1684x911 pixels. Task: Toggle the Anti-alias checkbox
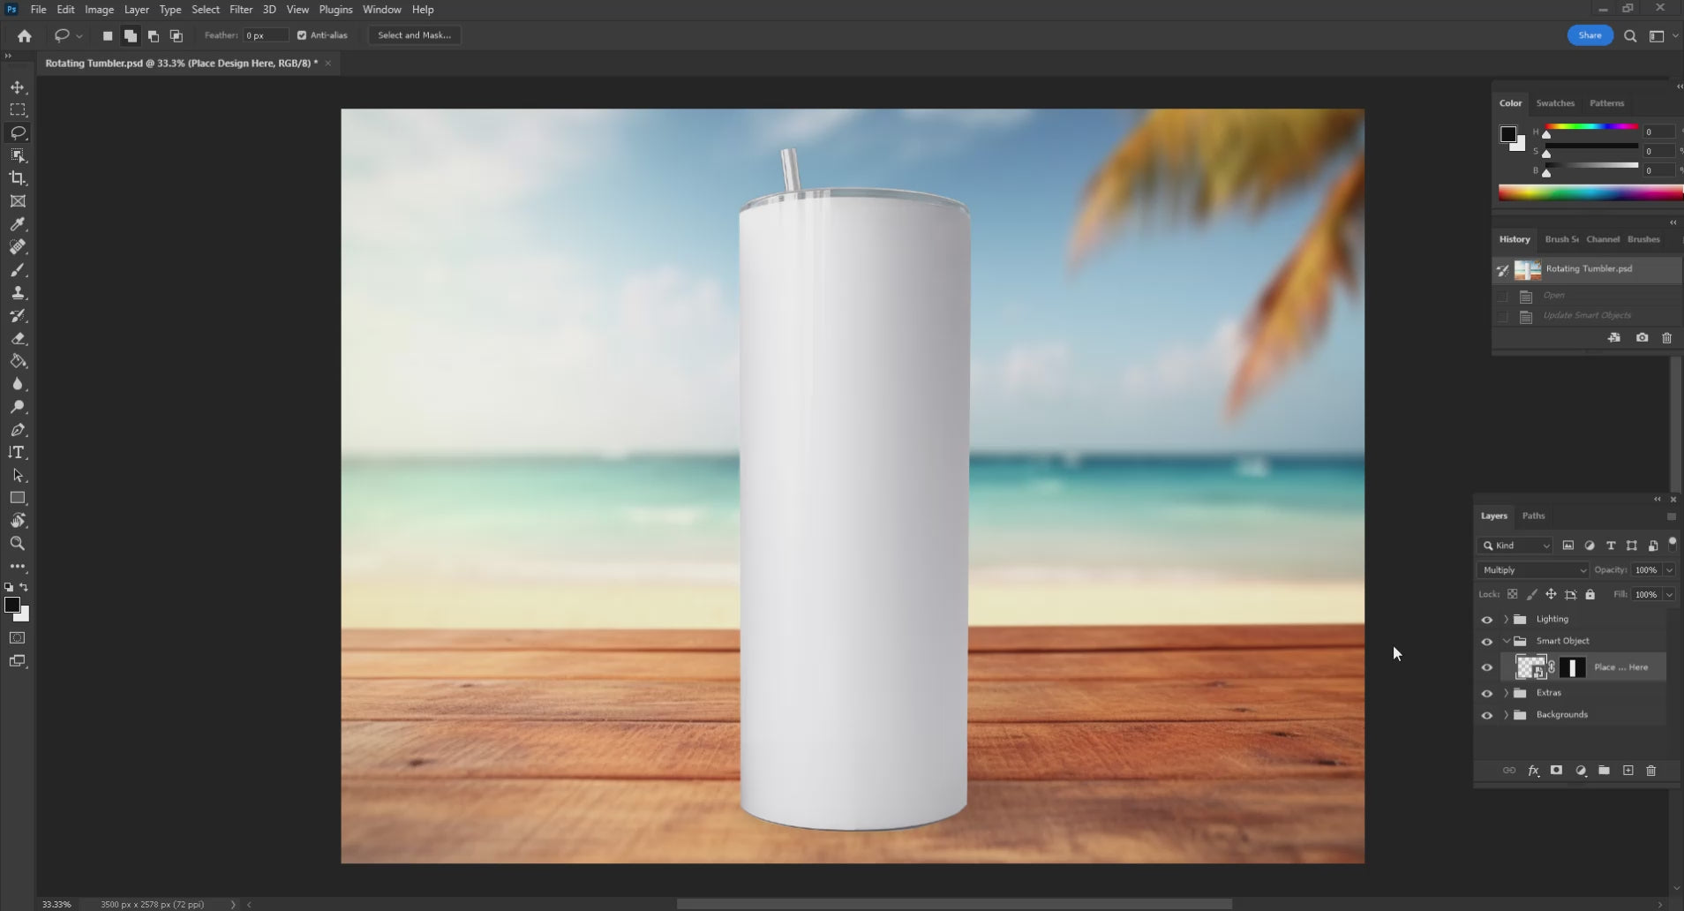point(302,35)
